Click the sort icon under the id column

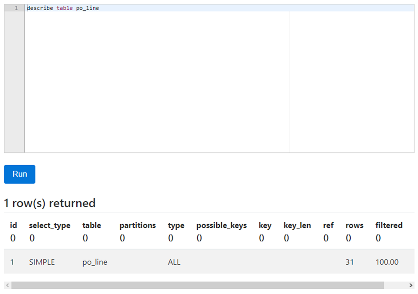[x=13, y=238]
